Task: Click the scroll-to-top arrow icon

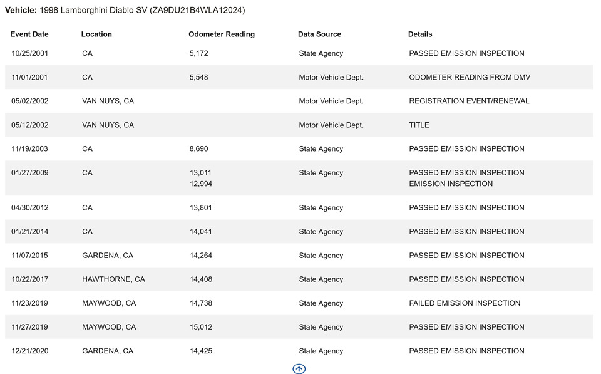Action: click(x=299, y=369)
